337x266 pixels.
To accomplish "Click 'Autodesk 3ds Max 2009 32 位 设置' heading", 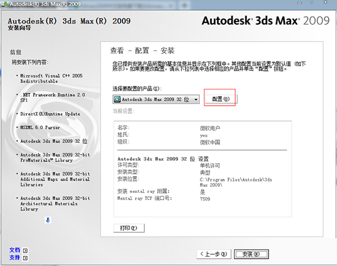I will click(x=163, y=159).
